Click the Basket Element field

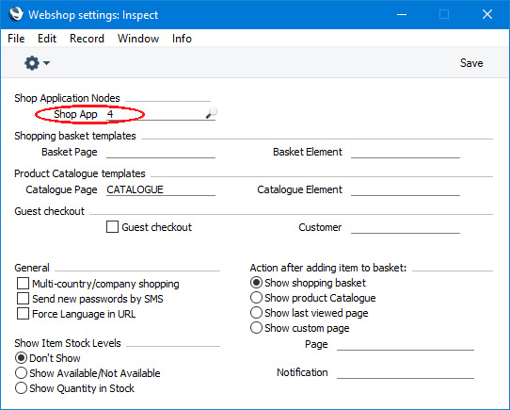click(406, 152)
